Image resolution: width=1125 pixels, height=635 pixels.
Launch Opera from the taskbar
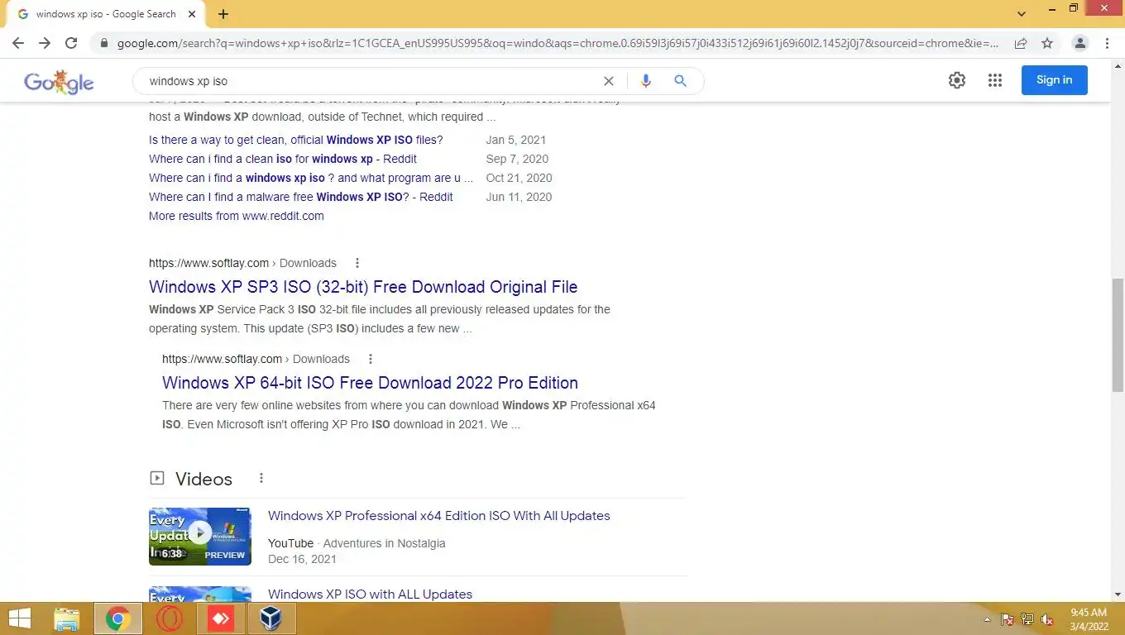[170, 618]
